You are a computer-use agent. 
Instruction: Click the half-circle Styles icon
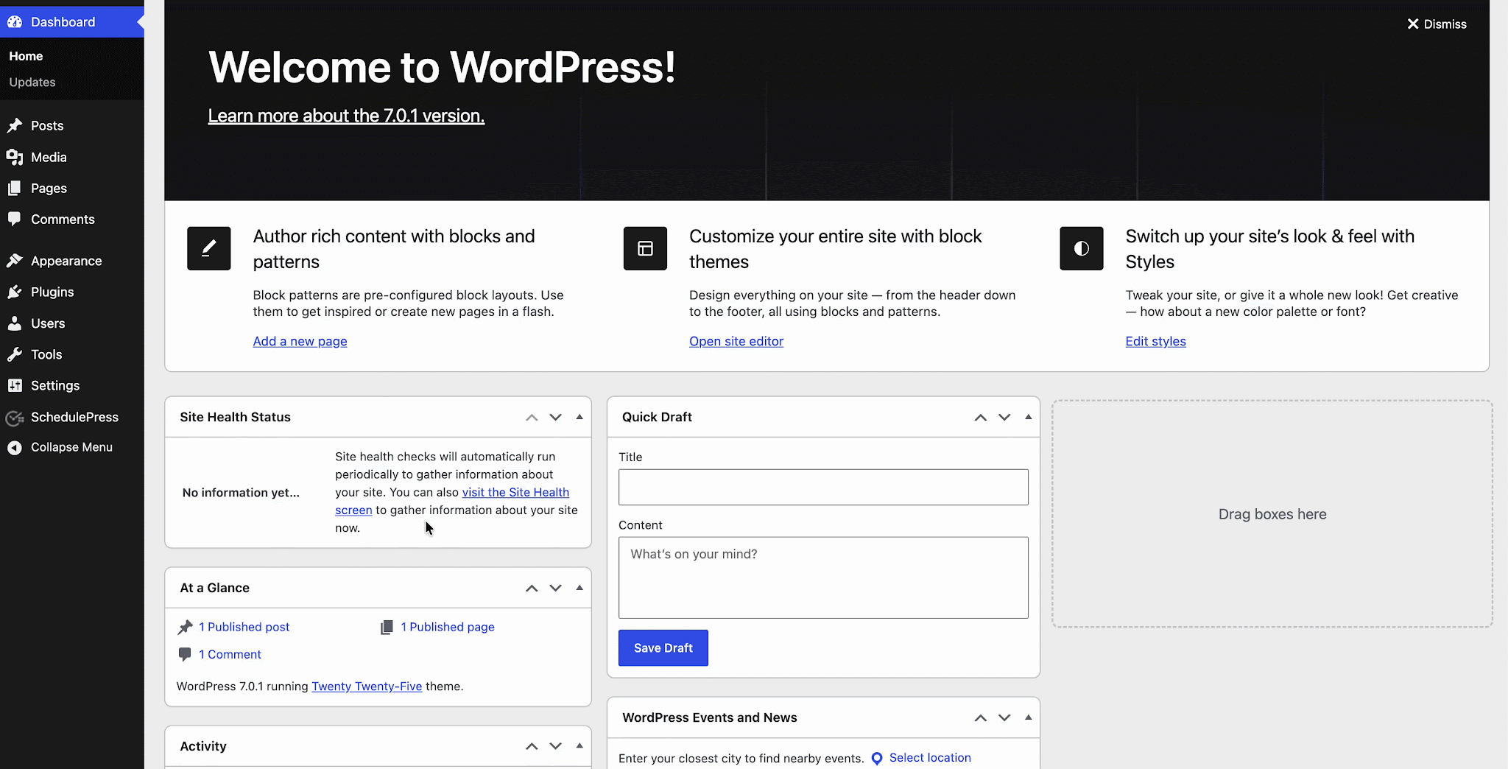pos(1082,248)
